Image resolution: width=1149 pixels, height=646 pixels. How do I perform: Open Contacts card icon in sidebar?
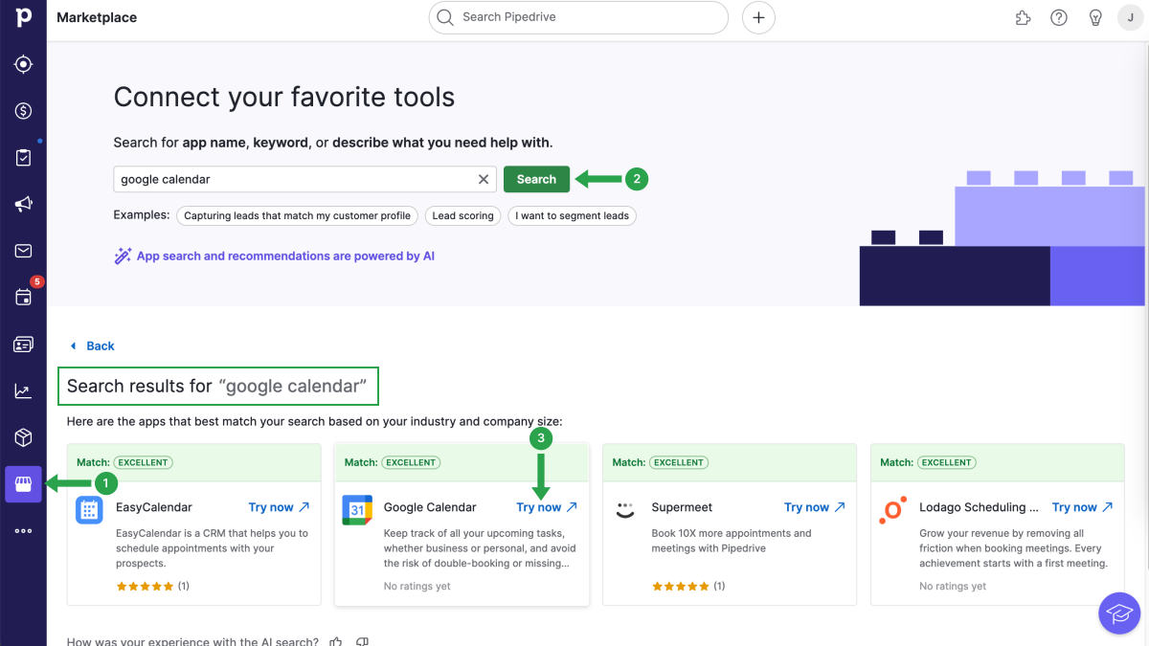(23, 344)
